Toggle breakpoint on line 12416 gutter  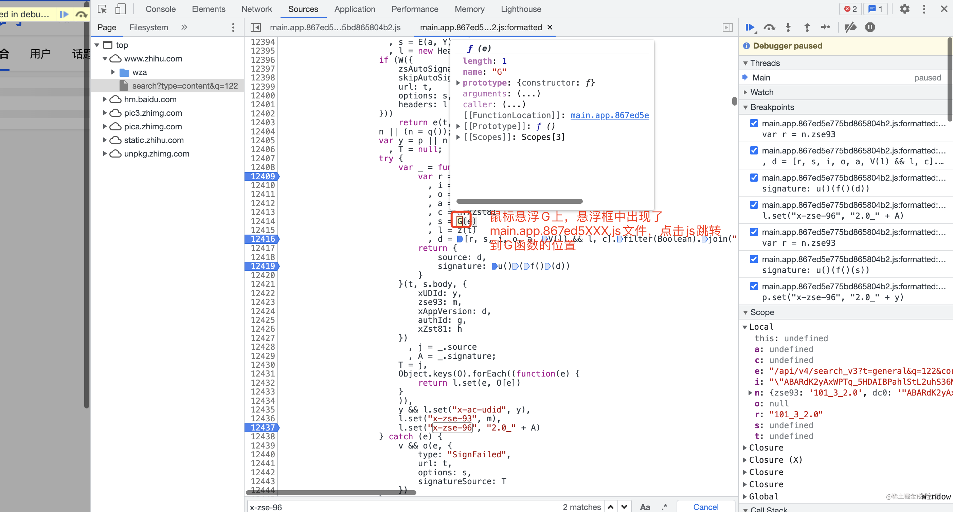tap(263, 239)
